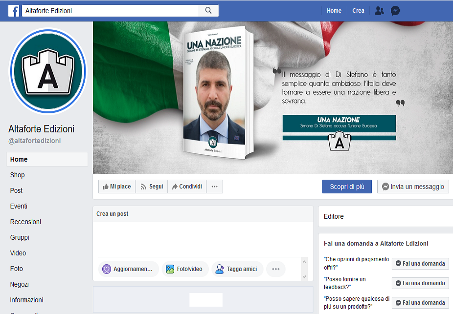Image resolution: width=453 pixels, height=314 pixels.
Task: Open Messenger from the top bar
Action: [x=395, y=10]
